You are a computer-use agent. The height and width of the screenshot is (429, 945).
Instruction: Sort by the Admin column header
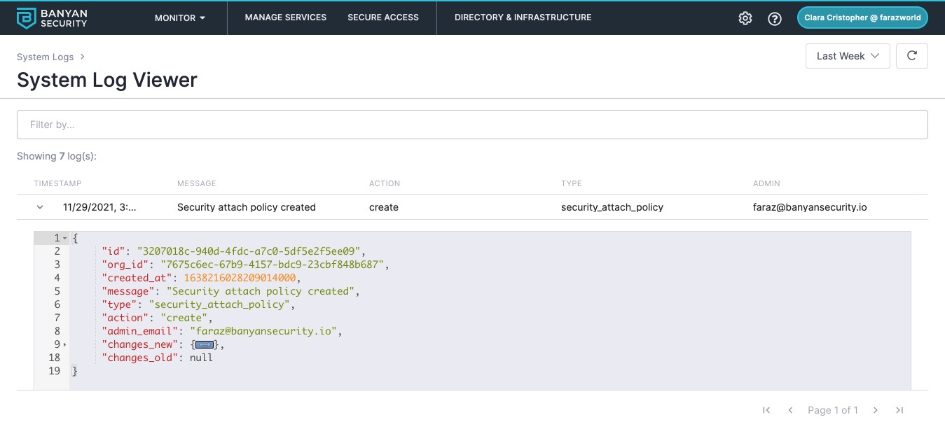(x=766, y=183)
